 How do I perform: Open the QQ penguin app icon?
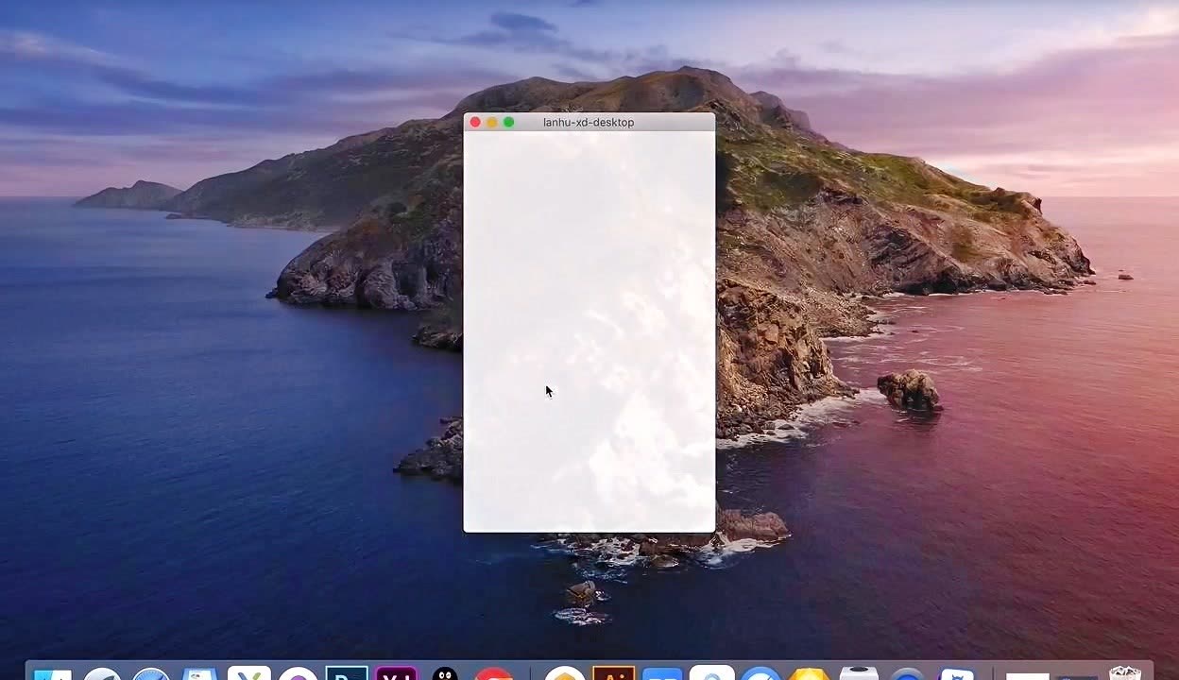tap(445, 674)
